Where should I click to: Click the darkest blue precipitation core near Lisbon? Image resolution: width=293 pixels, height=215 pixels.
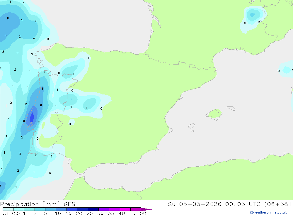pyautogui.click(x=32, y=118)
